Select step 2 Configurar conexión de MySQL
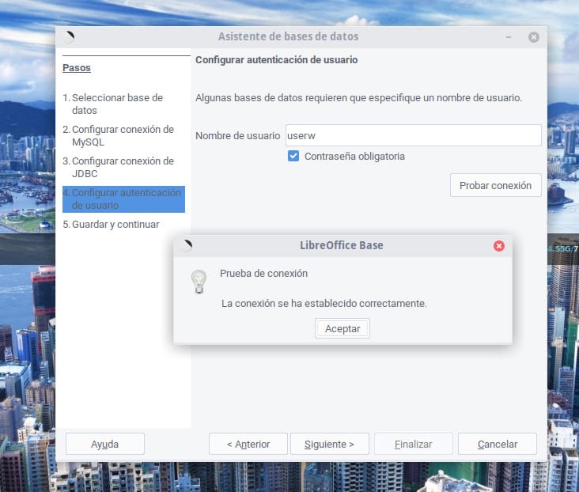This screenshot has width=579, height=492. point(118,135)
